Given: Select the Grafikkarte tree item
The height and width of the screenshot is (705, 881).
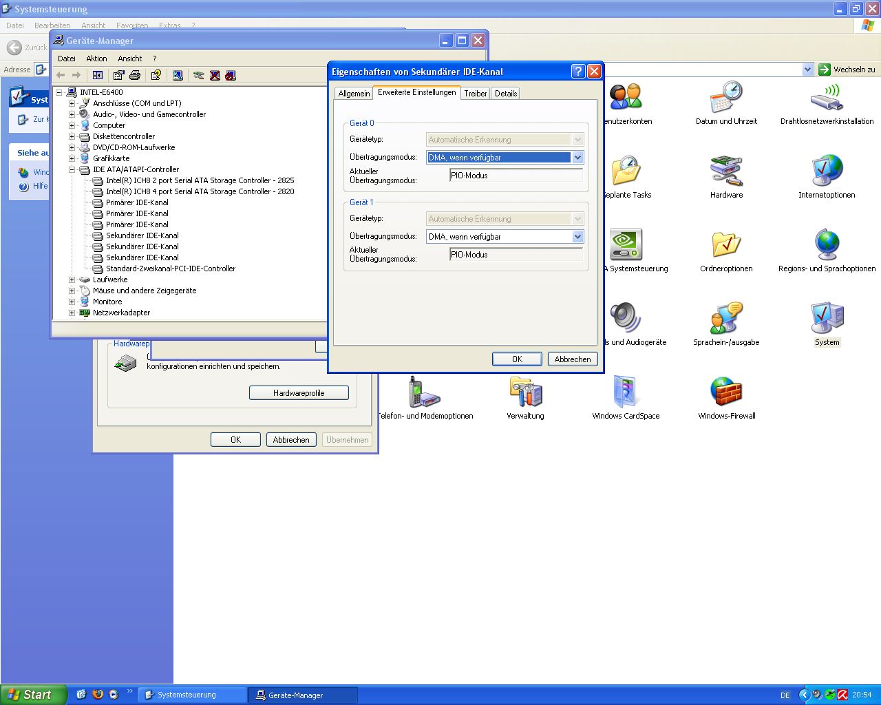Looking at the screenshot, I should click(111, 158).
